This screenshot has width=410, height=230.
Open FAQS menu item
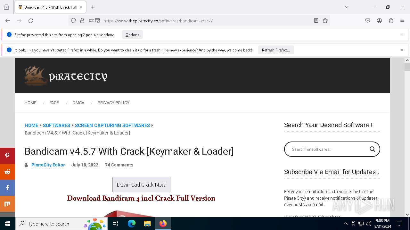pos(54,103)
